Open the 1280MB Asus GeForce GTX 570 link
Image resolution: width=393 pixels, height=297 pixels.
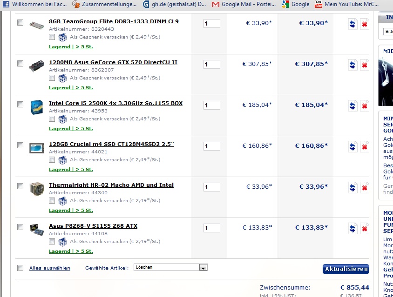coord(113,62)
